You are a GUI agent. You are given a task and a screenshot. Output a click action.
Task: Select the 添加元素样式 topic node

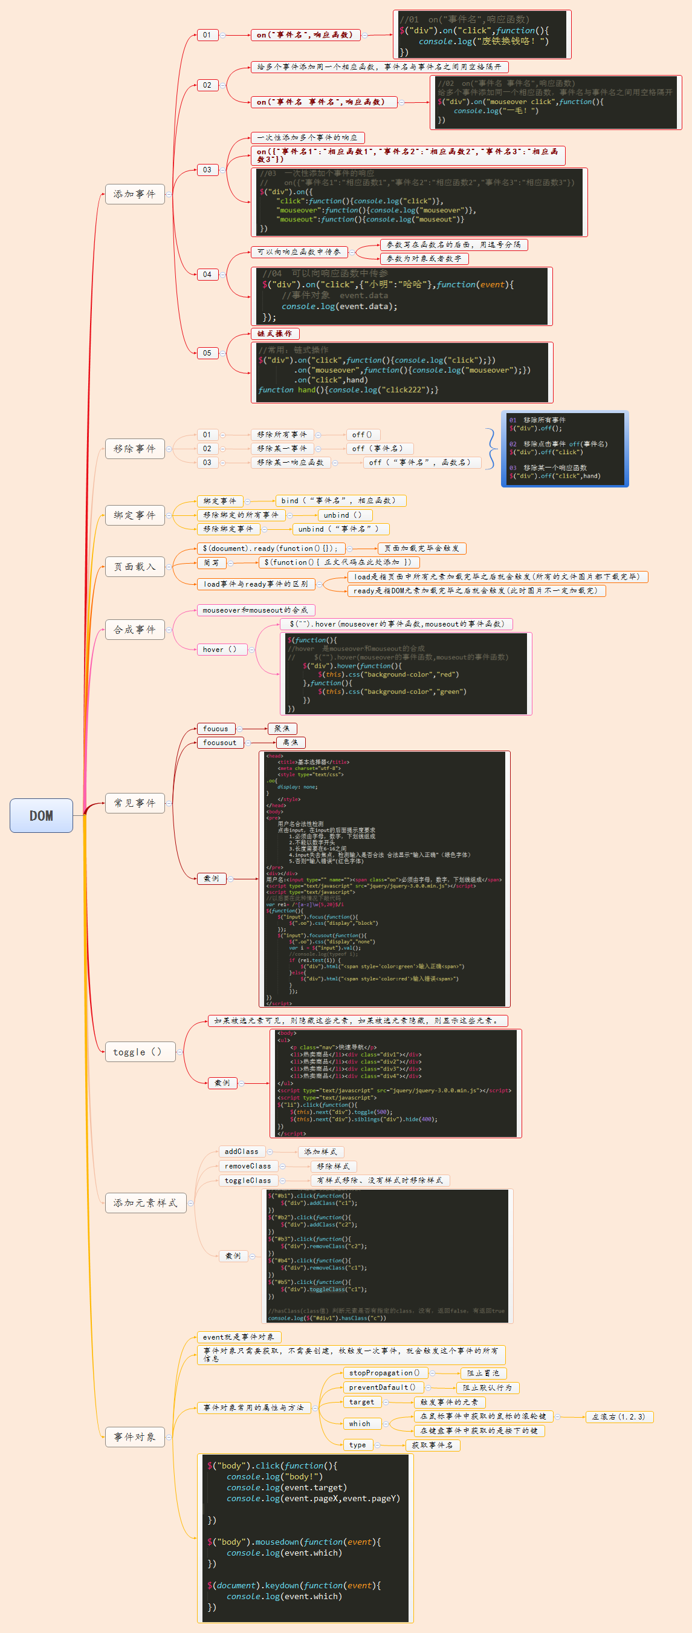[x=145, y=1202]
